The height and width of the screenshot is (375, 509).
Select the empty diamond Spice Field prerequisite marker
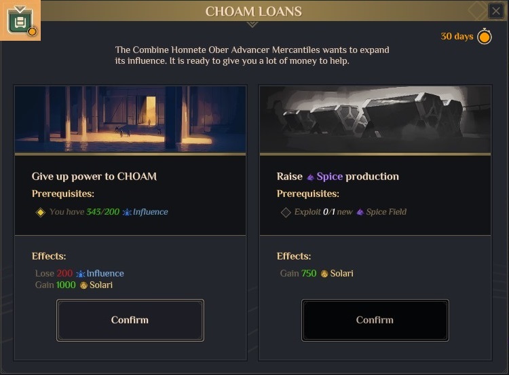pos(285,212)
